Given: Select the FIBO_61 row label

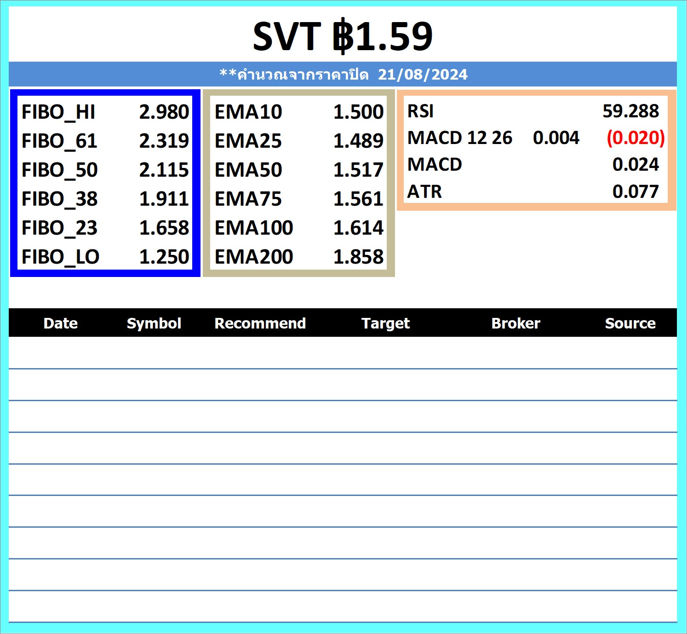Looking at the screenshot, I should click(59, 141).
